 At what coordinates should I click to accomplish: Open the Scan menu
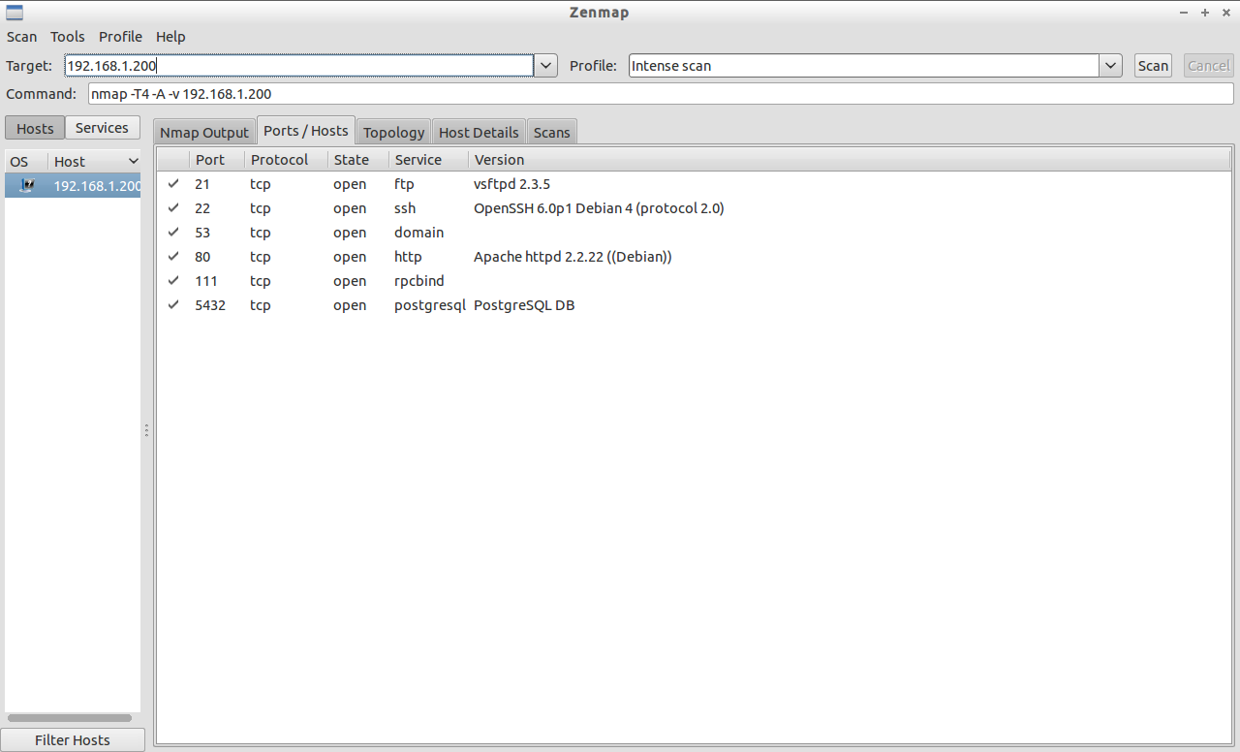(21, 37)
